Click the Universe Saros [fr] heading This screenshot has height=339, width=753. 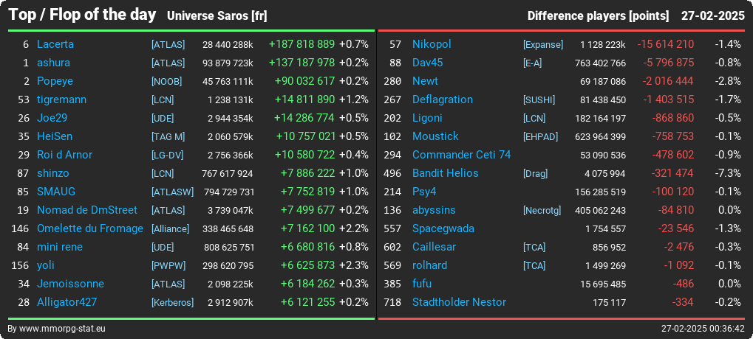[x=217, y=15]
